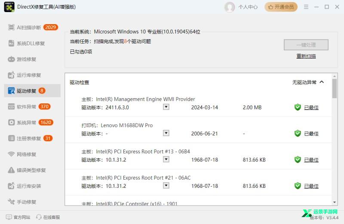
Task: Click the date 2006-06-21
Action: click(205, 134)
